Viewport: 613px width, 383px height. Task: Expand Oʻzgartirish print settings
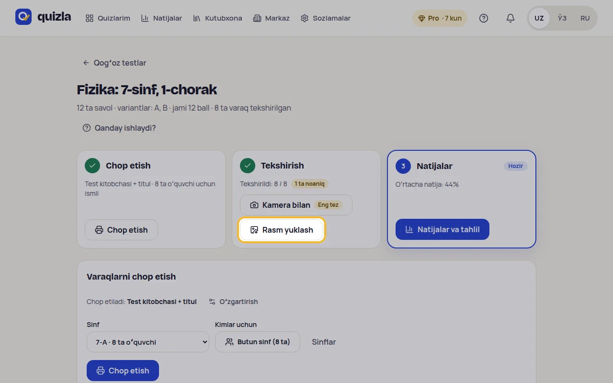pyautogui.click(x=234, y=302)
